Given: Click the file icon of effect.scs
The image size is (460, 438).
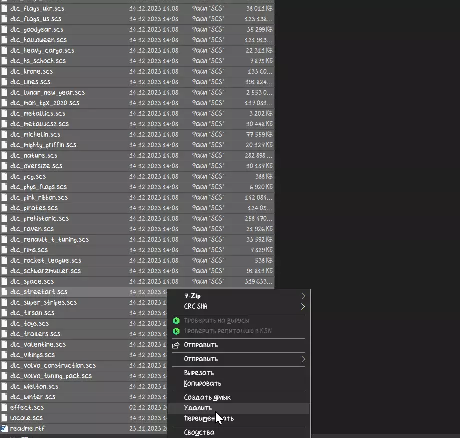Looking at the screenshot, I should pos(4,407).
